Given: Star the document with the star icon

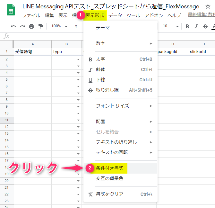Looking at the screenshot, I should coord(208,6).
